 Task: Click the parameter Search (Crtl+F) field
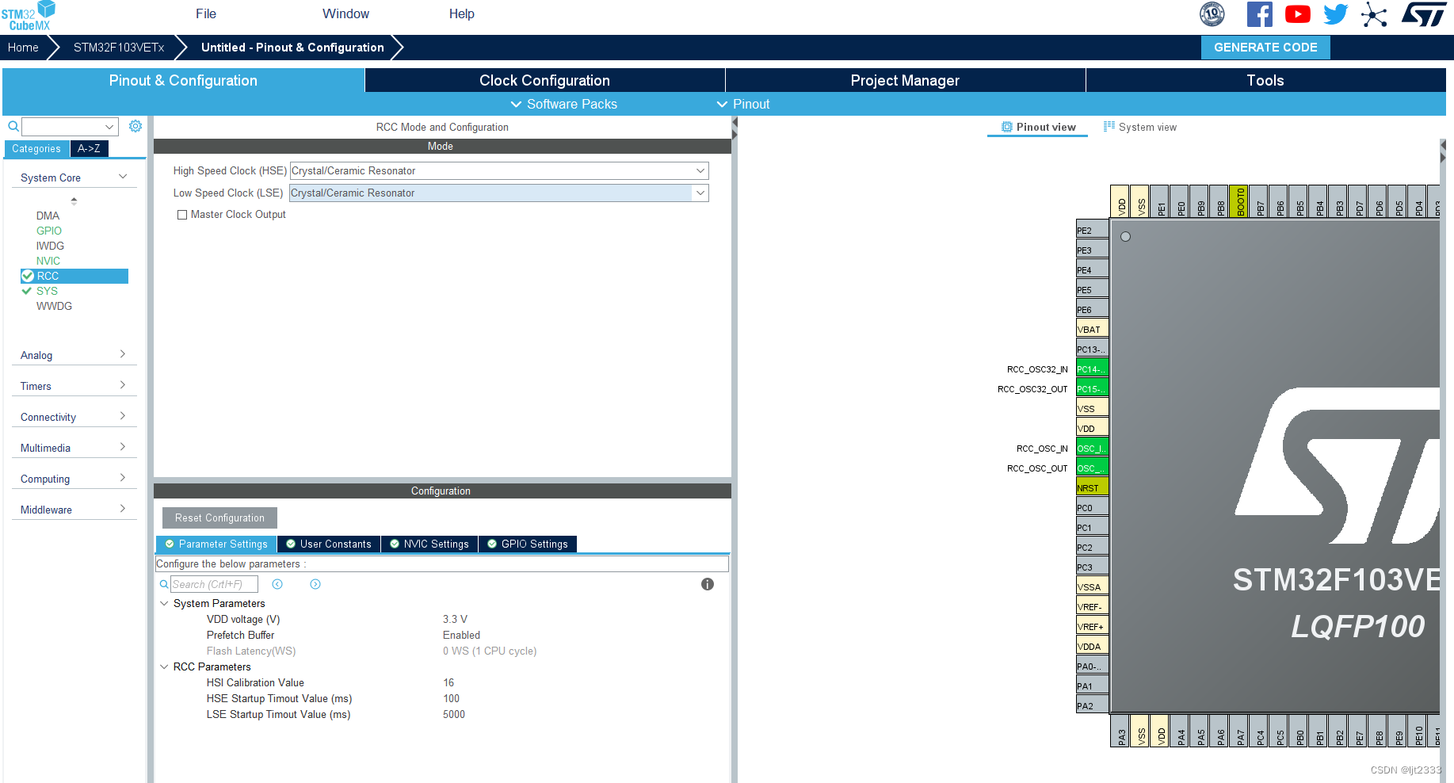point(214,584)
